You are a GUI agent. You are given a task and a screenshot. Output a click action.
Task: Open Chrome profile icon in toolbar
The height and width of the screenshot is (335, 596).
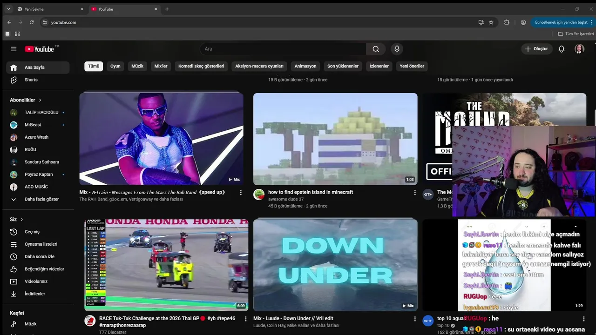click(523, 22)
